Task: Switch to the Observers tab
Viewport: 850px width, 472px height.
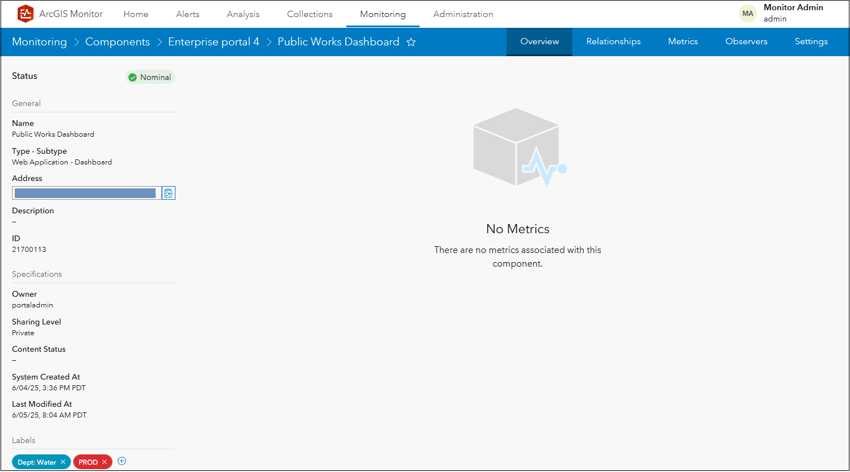Action: coord(746,42)
